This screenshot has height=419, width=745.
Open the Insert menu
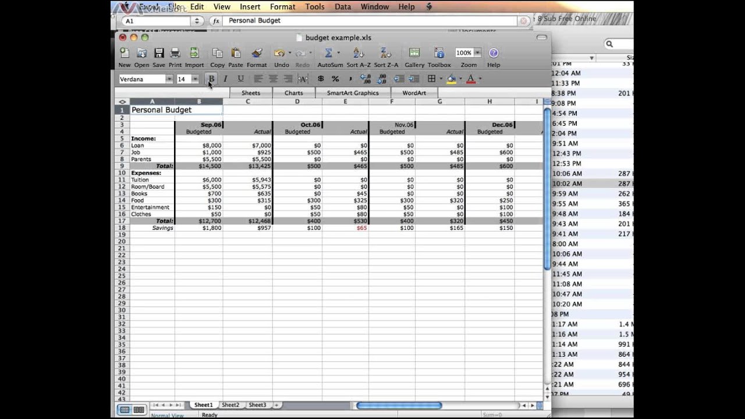pyautogui.click(x=250, y=7)
